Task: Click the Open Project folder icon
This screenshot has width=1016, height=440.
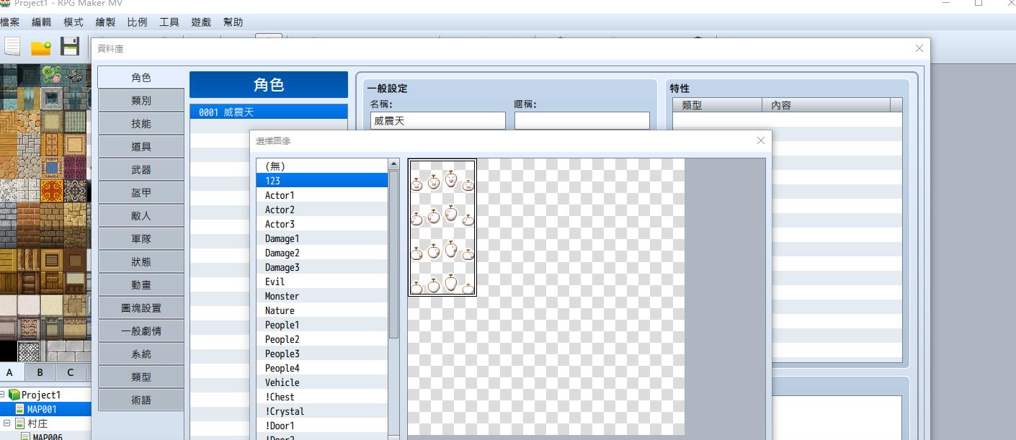Action: (x=41, y=48)
